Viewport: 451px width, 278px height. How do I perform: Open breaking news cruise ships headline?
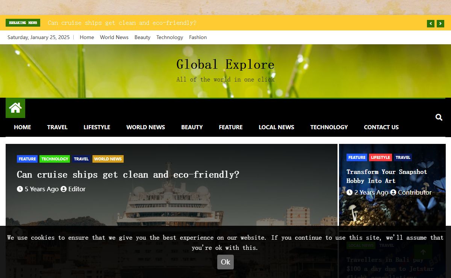(122, 23)
